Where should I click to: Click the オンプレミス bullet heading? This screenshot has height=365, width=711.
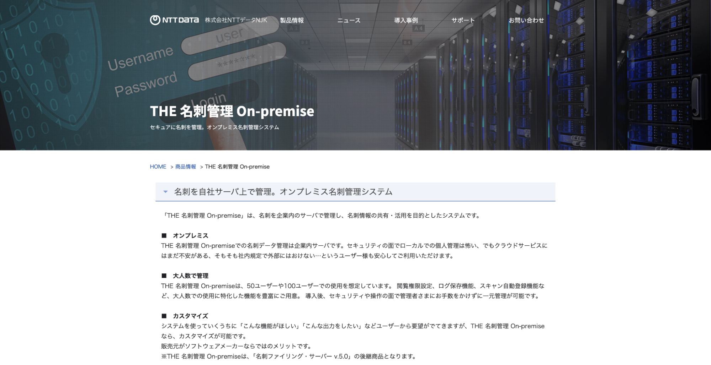190,236
